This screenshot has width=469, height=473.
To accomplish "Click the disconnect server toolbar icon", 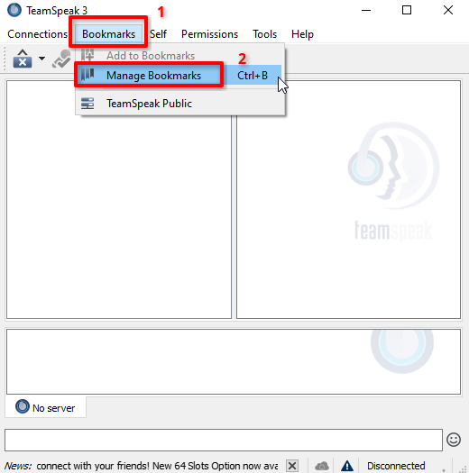I will (23, 59).
